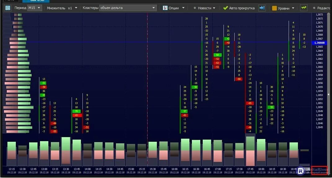Toggle the Редактор indicator dot
Viewport: 332px width, 178px height.
[x=314, y=8]
